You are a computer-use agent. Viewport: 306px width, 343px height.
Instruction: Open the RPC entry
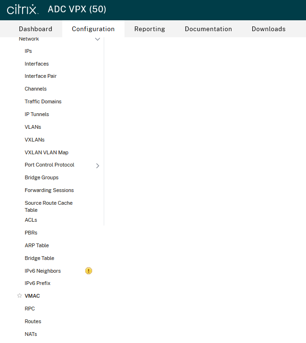(x=30, y=309)
